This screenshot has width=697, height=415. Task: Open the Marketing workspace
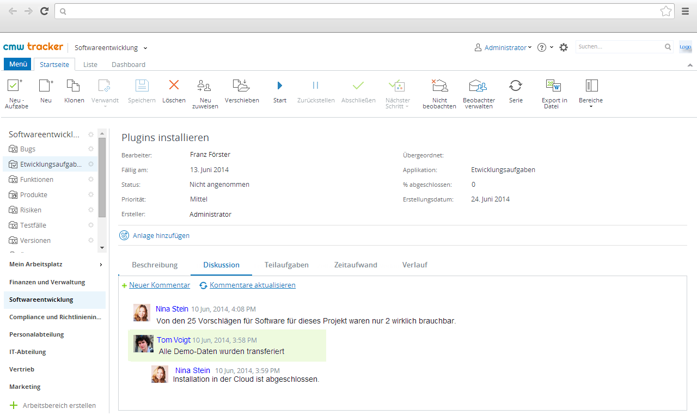25,387
